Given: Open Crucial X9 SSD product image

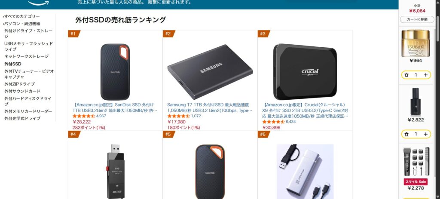Looking at the screenshot, I should tap(305, 72).
